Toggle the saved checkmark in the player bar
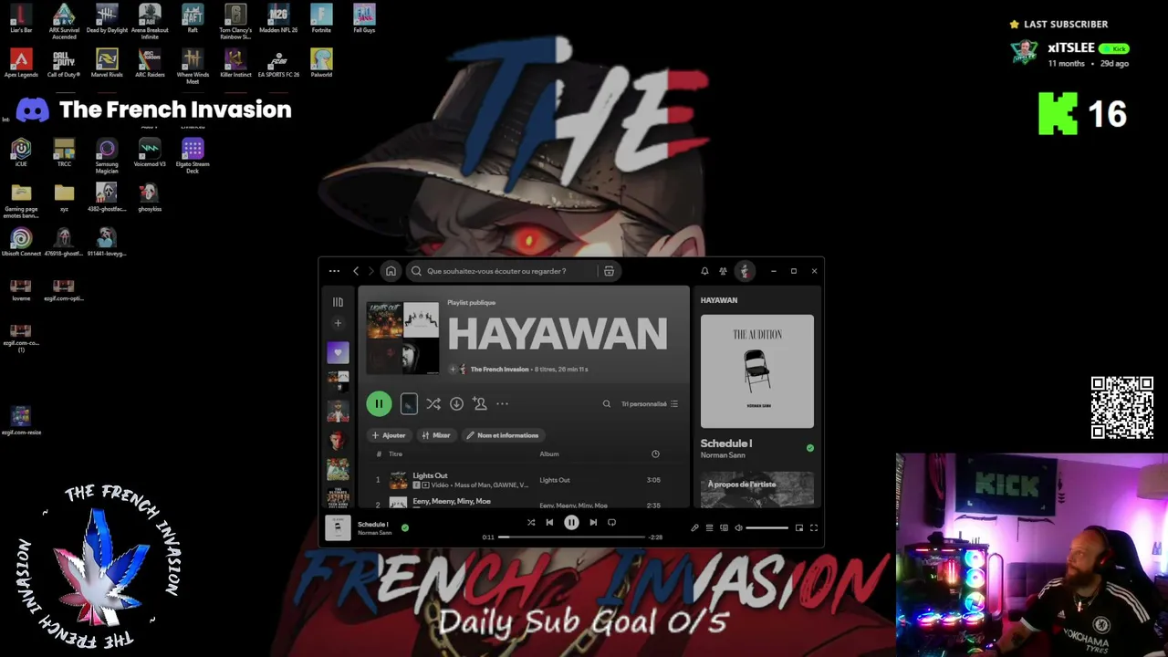 [x=405, y=527]
